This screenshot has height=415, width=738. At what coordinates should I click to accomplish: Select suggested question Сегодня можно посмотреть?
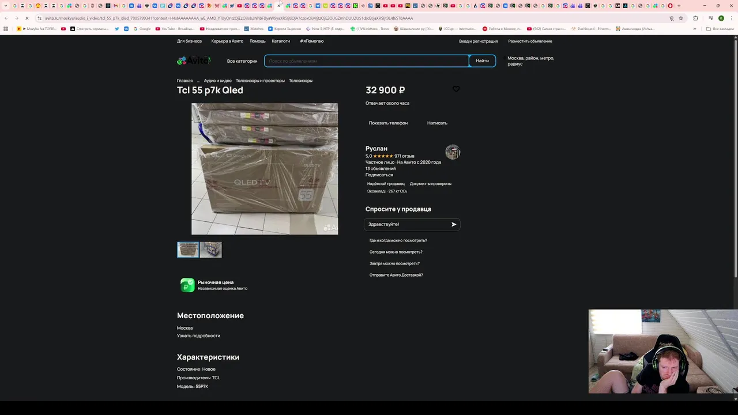[396, 252]
